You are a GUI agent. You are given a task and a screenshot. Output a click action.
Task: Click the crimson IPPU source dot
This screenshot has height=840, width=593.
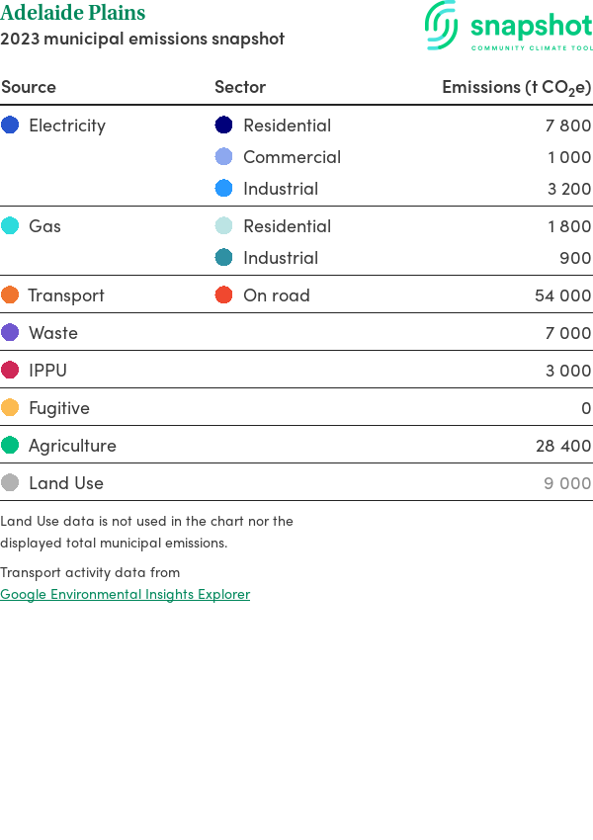pos(10,371)
